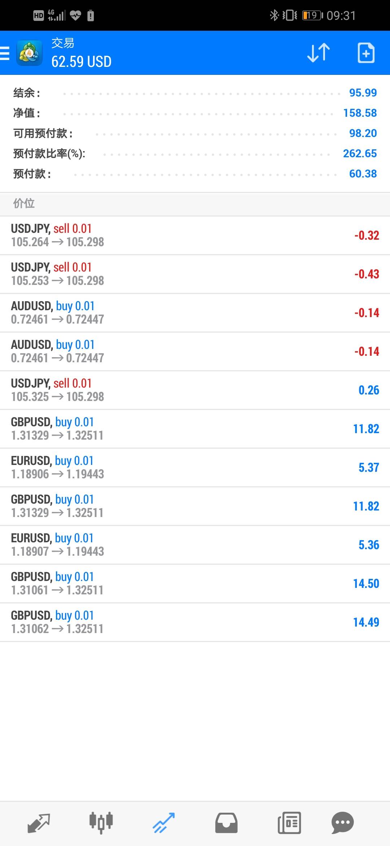Viewport: 390px width, 846px height.
Task: Open the History inbox tray tab
Action: 226,823
